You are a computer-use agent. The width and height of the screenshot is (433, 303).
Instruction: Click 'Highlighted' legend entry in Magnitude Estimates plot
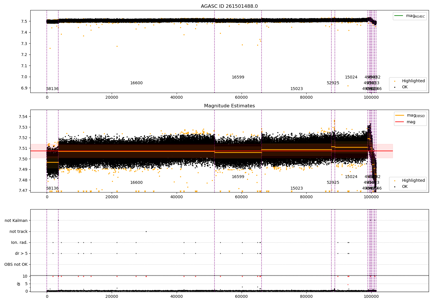pos(410,181)
